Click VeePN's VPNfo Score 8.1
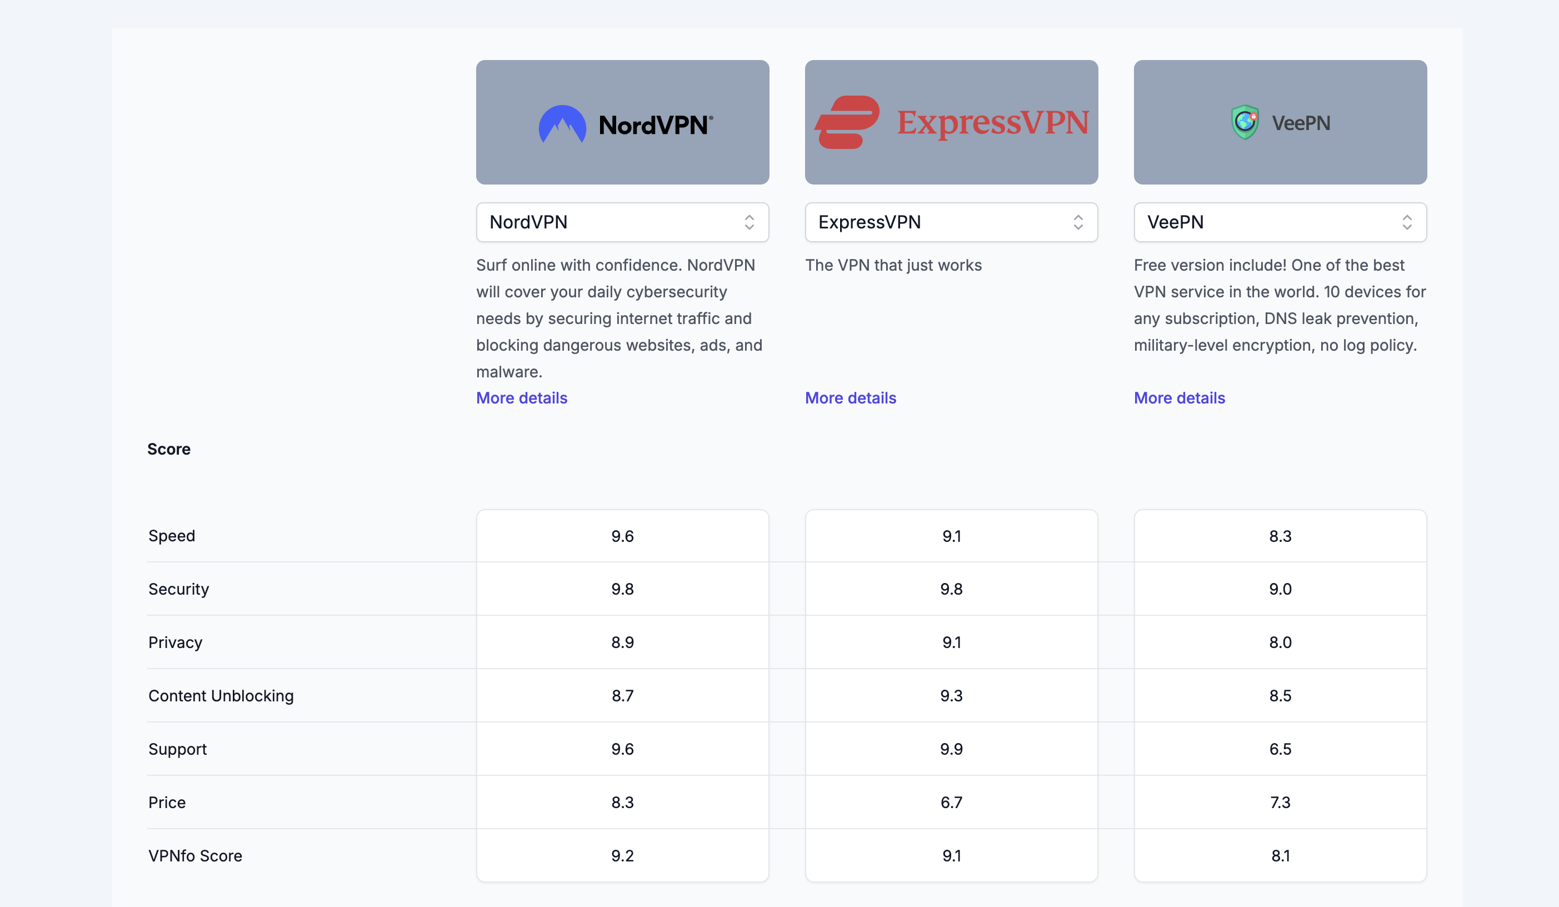Viewport: 1559px width, 907px height. (1280, 856)
